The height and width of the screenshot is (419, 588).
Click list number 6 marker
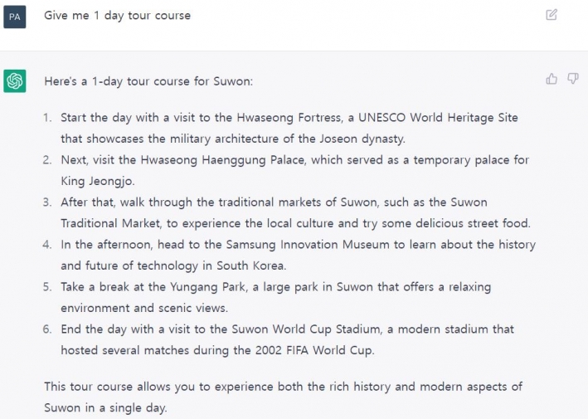pyautogui.click(x=48, y=329)
